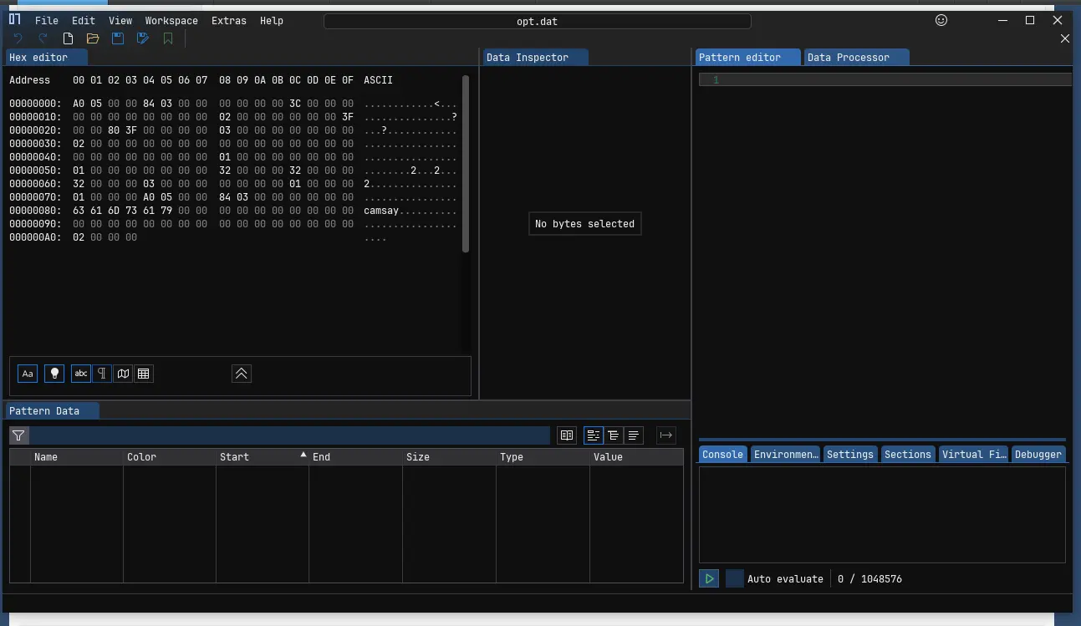The image size is (1081, 626).
Task: Select the first tree style view icon
Action: pos(594,435)
